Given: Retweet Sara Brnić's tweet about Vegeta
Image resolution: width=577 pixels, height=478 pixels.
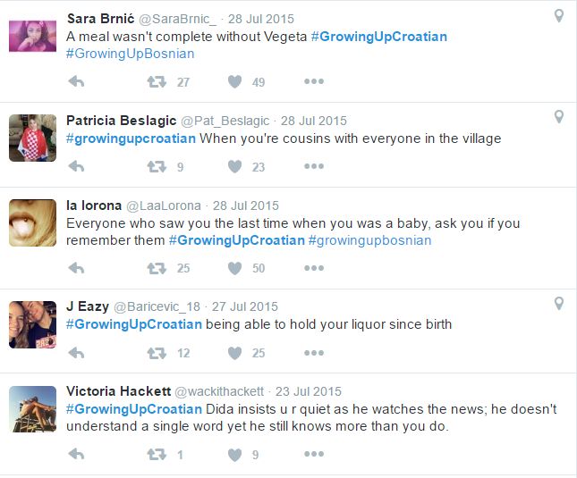Looking at the screenshot, I should [x=157, y=82].
